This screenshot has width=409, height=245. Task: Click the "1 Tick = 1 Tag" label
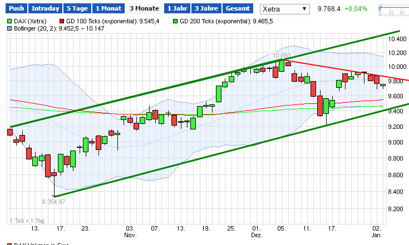coord(29,221)
